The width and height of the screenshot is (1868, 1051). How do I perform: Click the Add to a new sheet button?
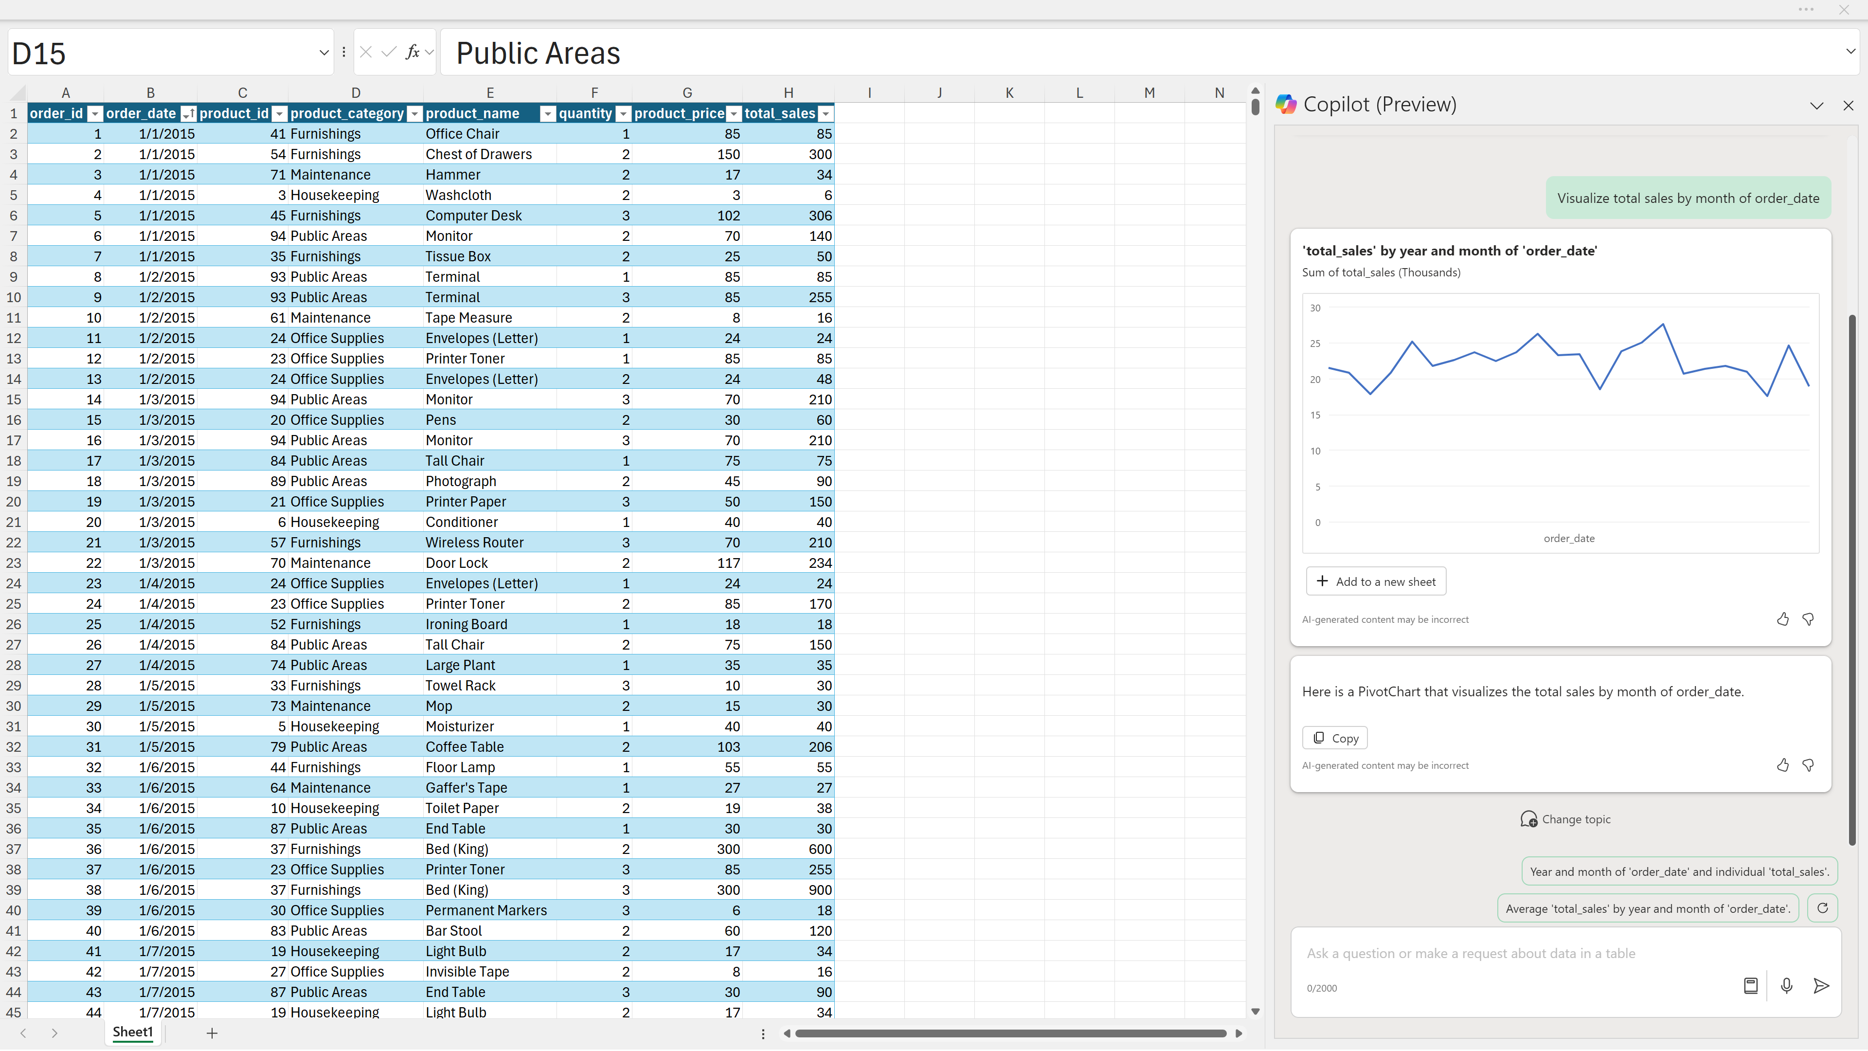coord(1376,582)
